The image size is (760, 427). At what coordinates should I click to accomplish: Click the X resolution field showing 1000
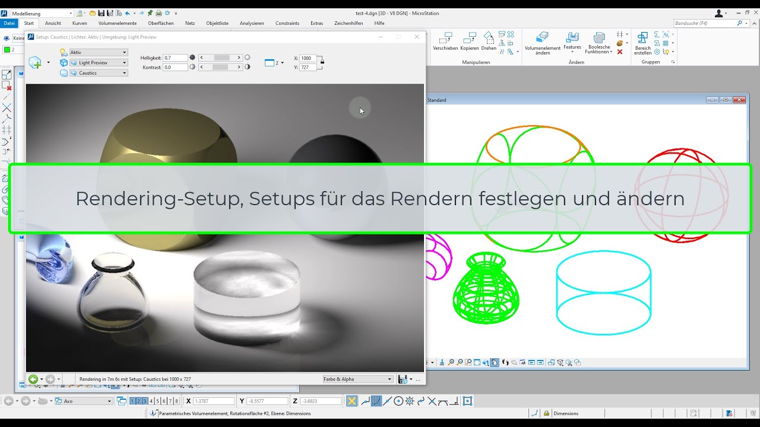[x=309, y=58]
